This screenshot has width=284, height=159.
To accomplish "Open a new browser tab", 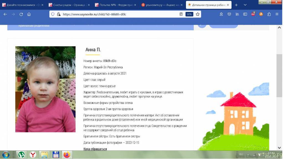I will point(236,5).
